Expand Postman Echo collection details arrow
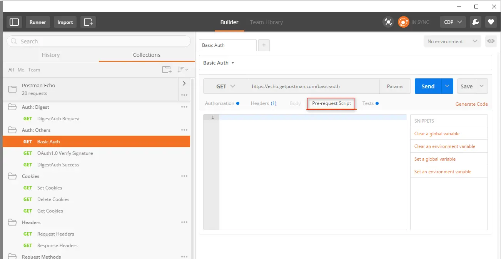The height and width of the screenshot is (259, 501). 184,83
